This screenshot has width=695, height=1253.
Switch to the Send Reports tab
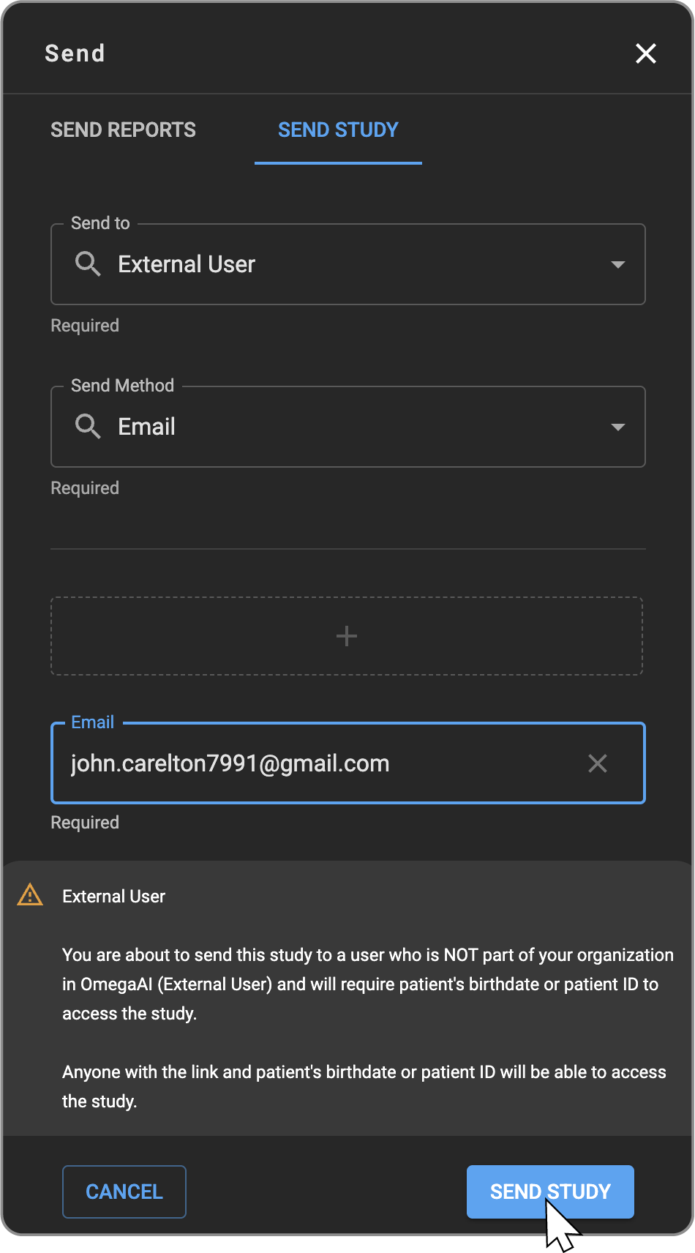tap(123, 130)
